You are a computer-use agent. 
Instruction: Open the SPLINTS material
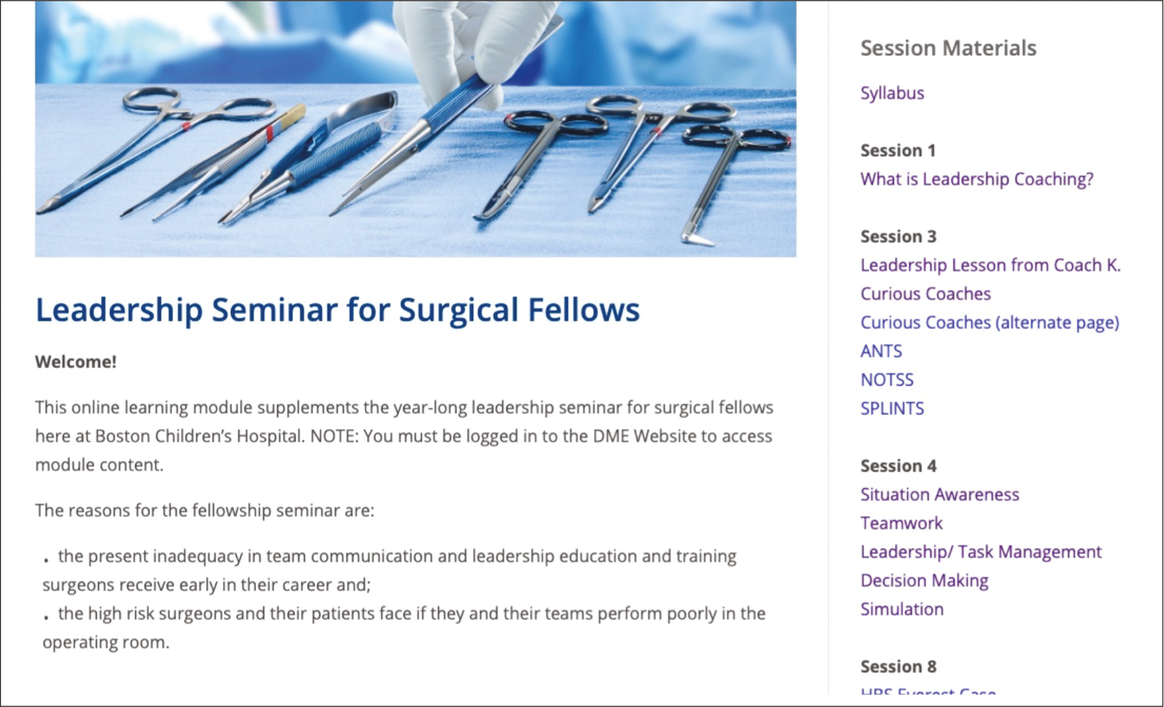[892, 408]
